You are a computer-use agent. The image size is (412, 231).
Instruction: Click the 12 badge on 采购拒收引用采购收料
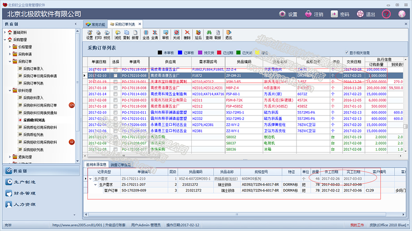(x=72, y=142)
